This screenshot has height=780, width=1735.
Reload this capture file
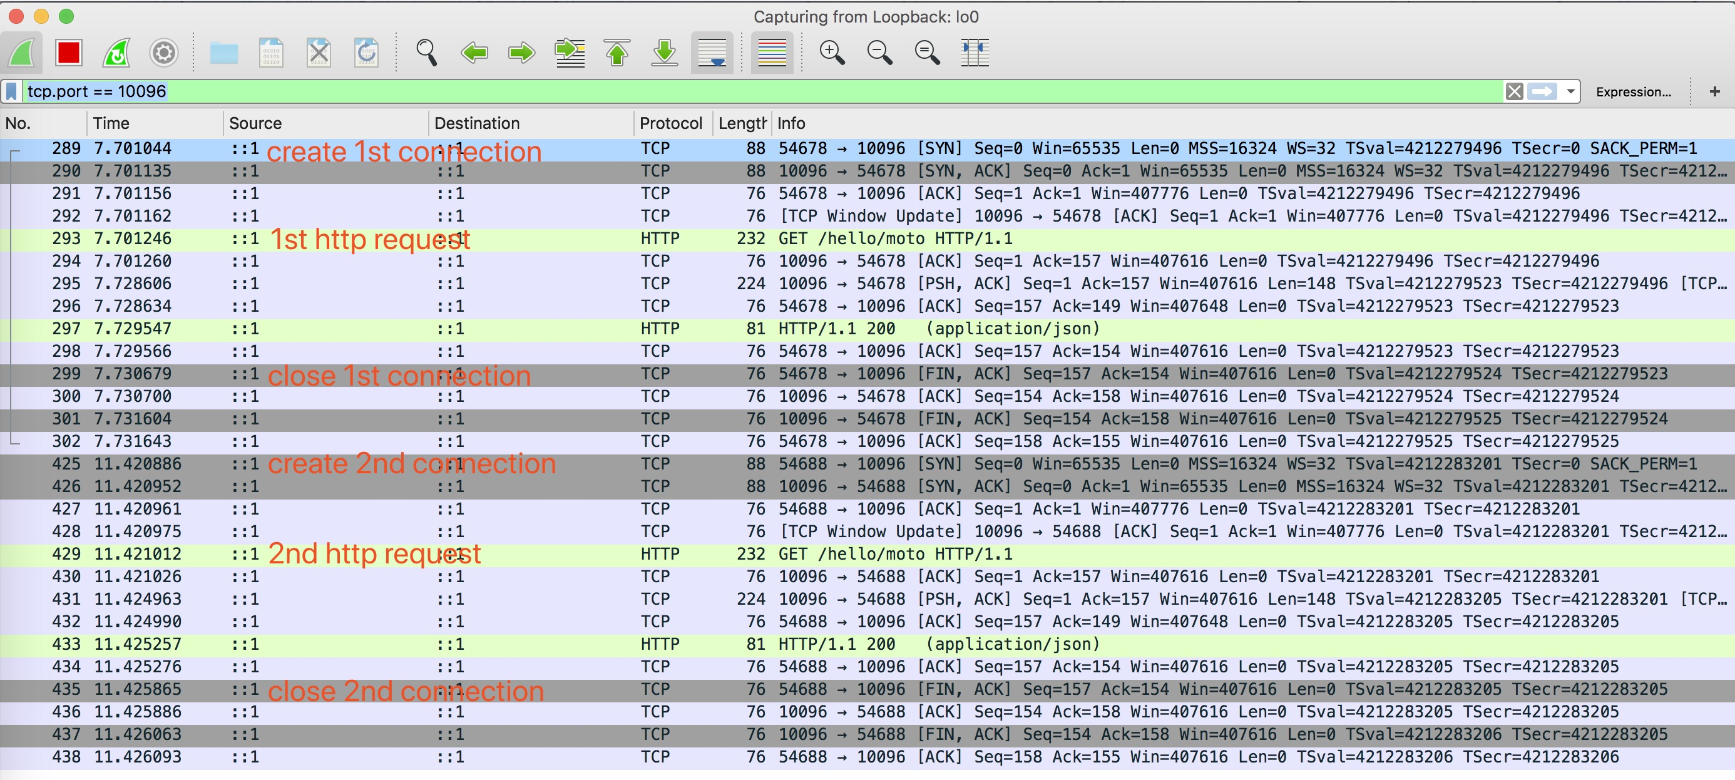[365, 53]
